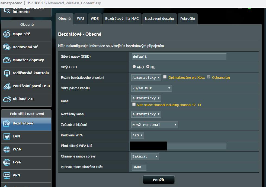Click the WAN globe icon
Screen dimensions: 266x187
[7, 149]
